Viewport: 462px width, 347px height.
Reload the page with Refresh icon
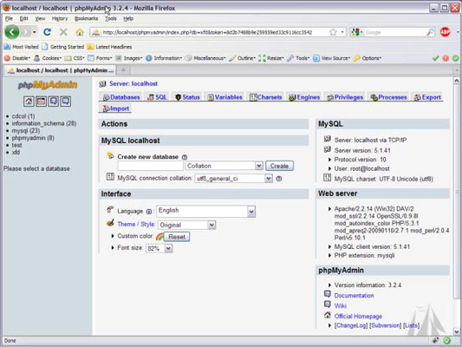(47, 32)
